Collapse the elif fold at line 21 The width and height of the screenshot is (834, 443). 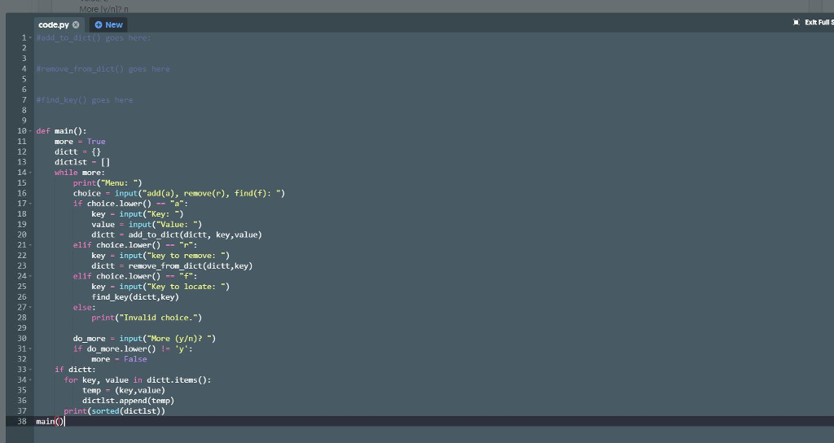[x=30, y=245]
